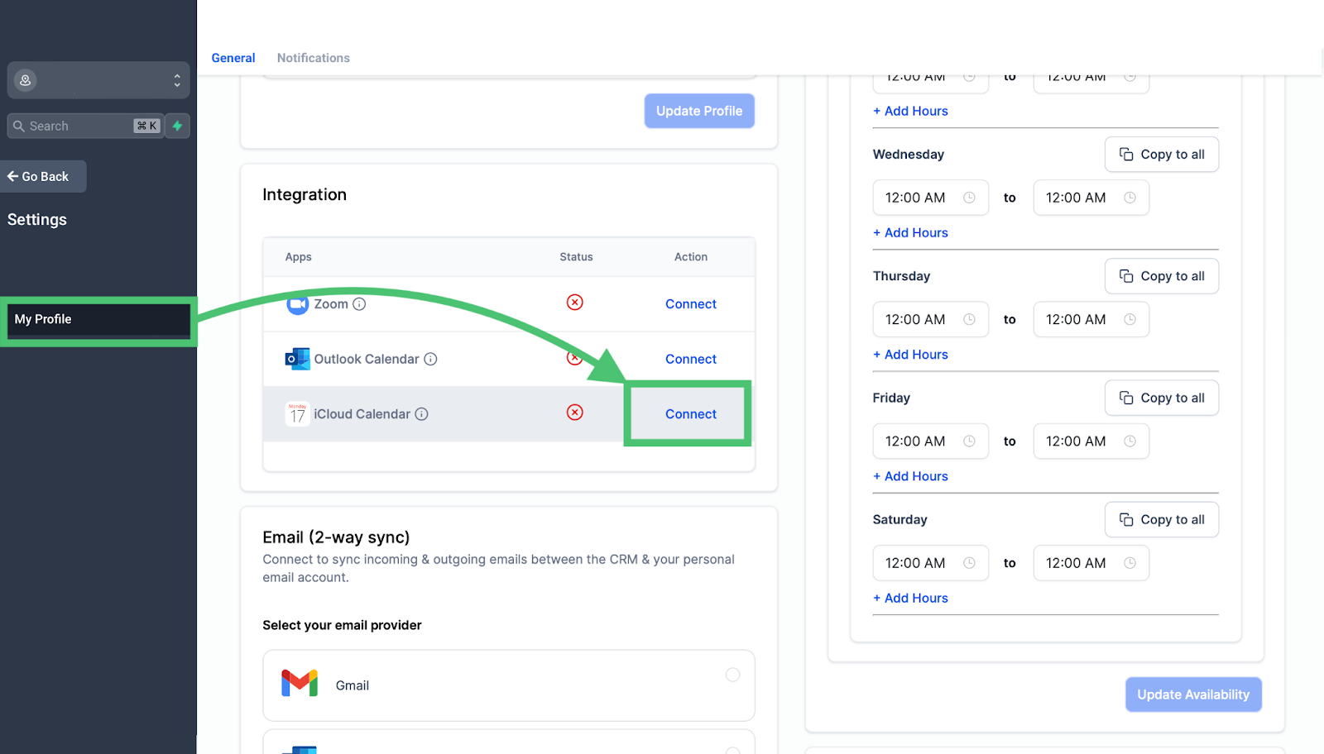Click Zoom's red disconnected status icon
The image size is (1324, 754).
pyautogui.click(x=575, y=303)
